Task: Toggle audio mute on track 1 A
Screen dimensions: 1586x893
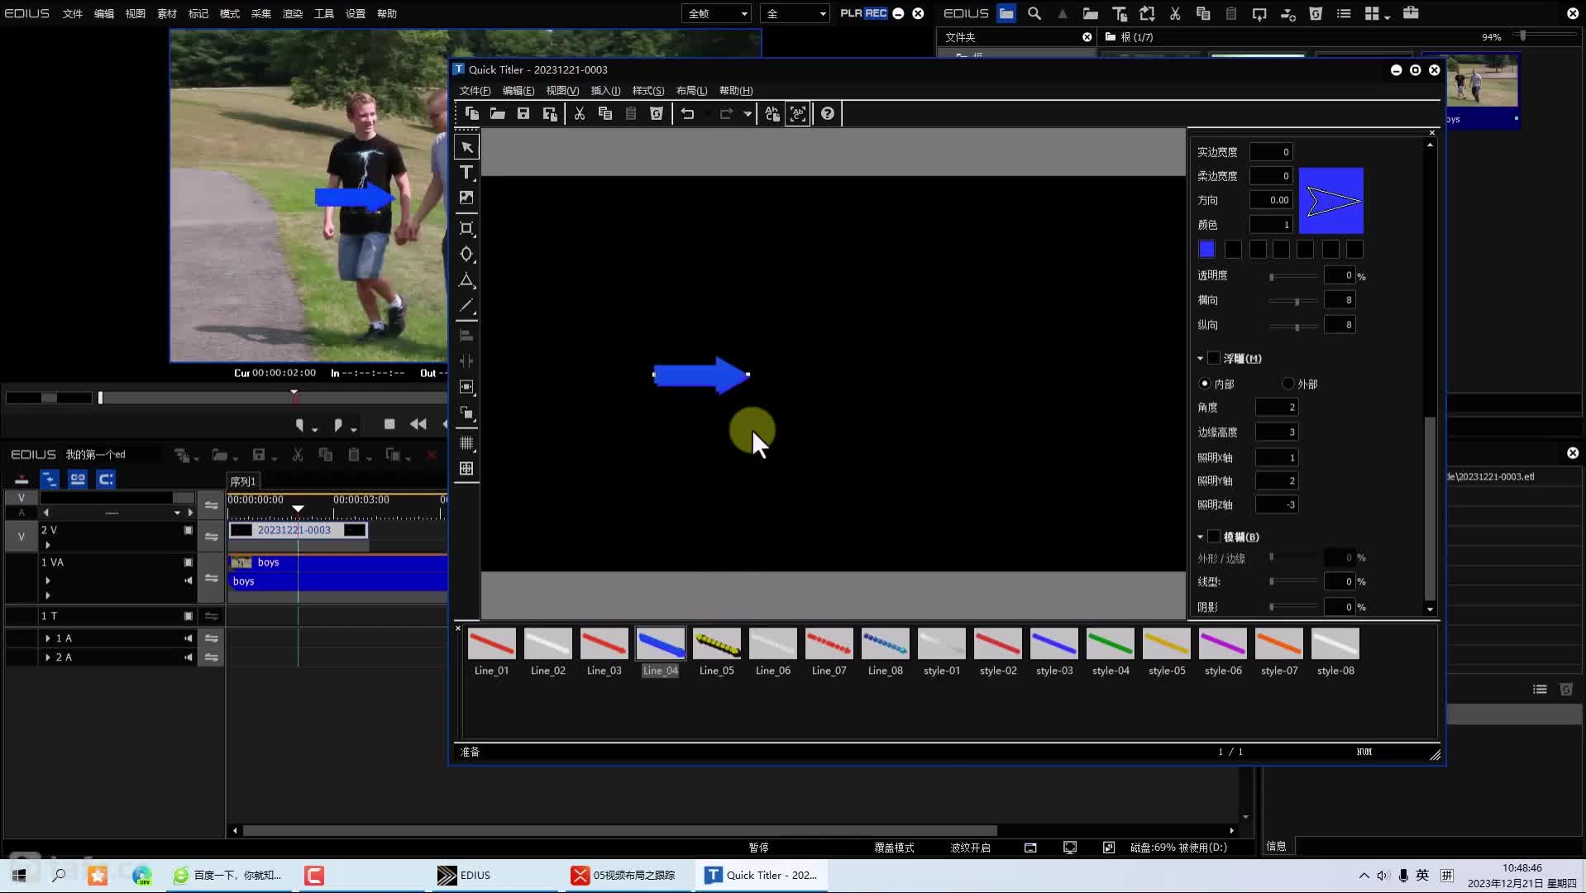Action: [x=189, y=638]
